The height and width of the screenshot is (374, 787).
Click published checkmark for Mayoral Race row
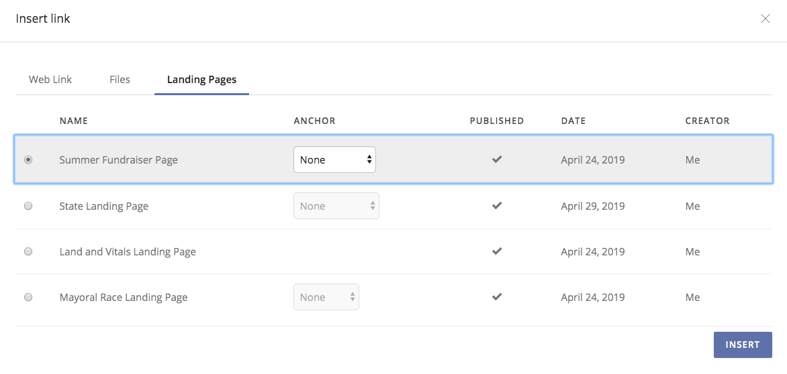(497, 297)
